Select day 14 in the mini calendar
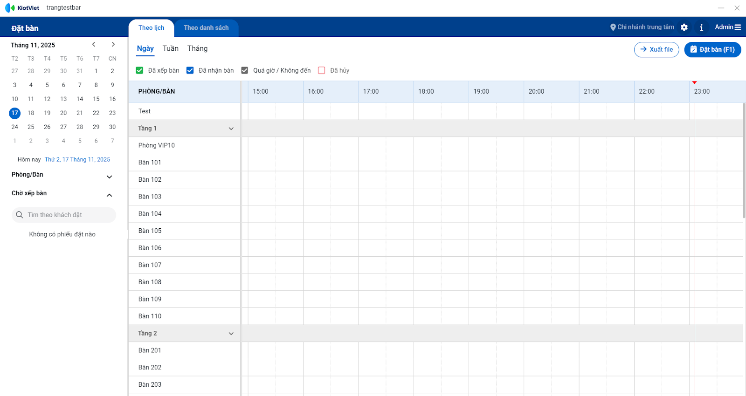This screenshot has width=746, height=396. [x=80, y=99]
